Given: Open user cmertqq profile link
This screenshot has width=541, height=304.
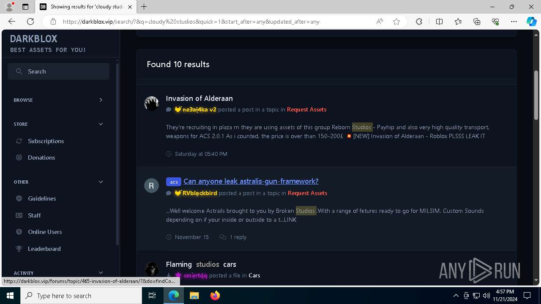Looking at the screenshot, I should tap(195, 275).
